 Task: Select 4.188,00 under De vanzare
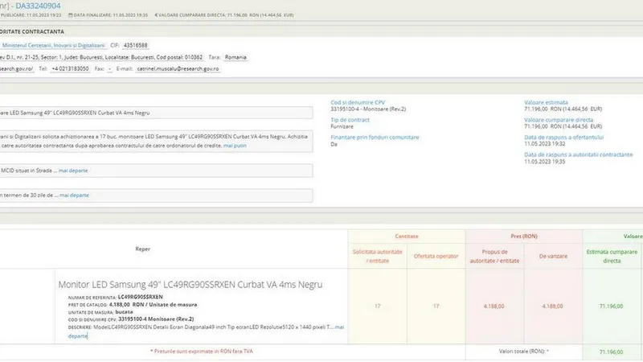(552, 306)
